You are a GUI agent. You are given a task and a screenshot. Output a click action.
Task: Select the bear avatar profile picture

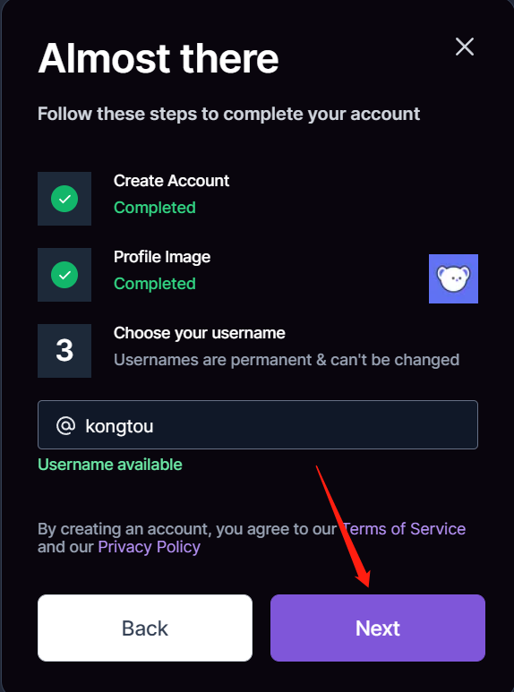(453, 278)
